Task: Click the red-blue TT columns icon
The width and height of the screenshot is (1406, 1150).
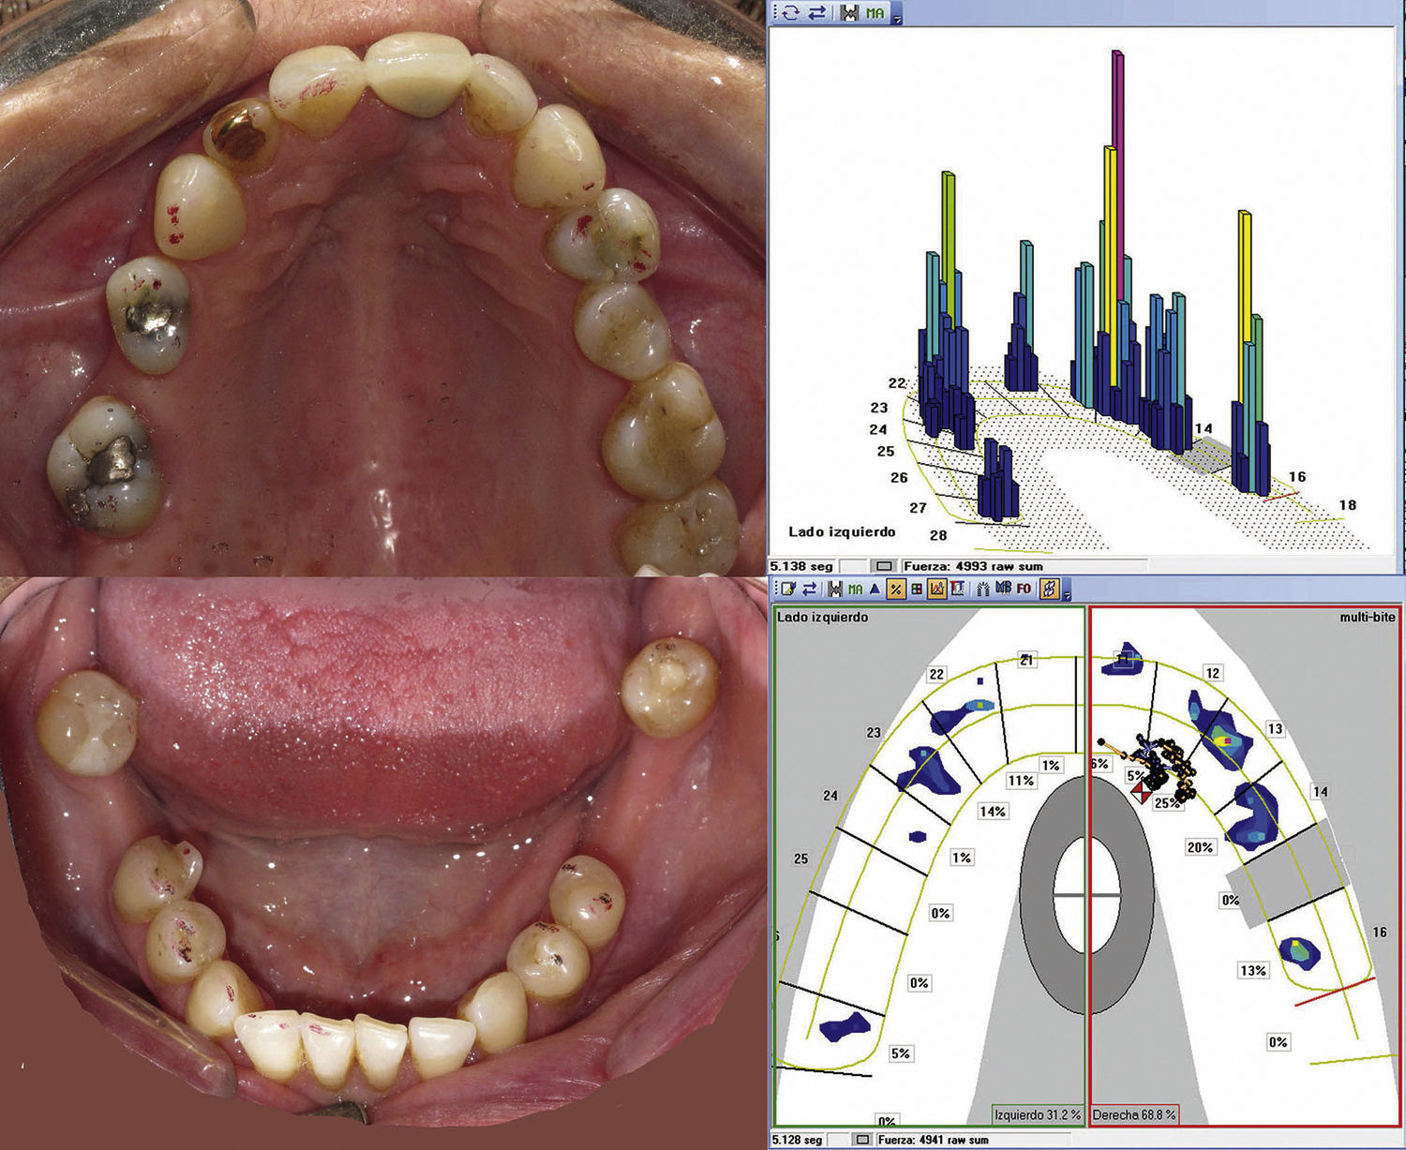Action: [957, 589]
